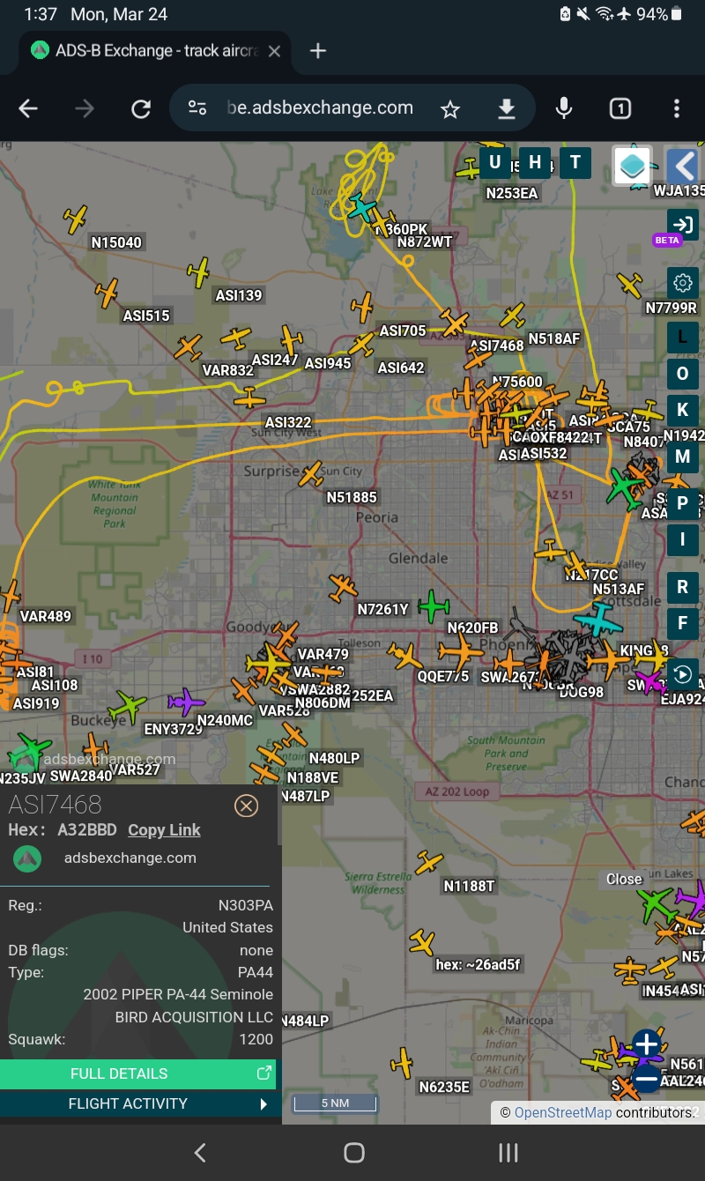This screenshot has width=705, height=1181.
Task: Select aircraft with hex ~26ad5f
Action: 422,943
